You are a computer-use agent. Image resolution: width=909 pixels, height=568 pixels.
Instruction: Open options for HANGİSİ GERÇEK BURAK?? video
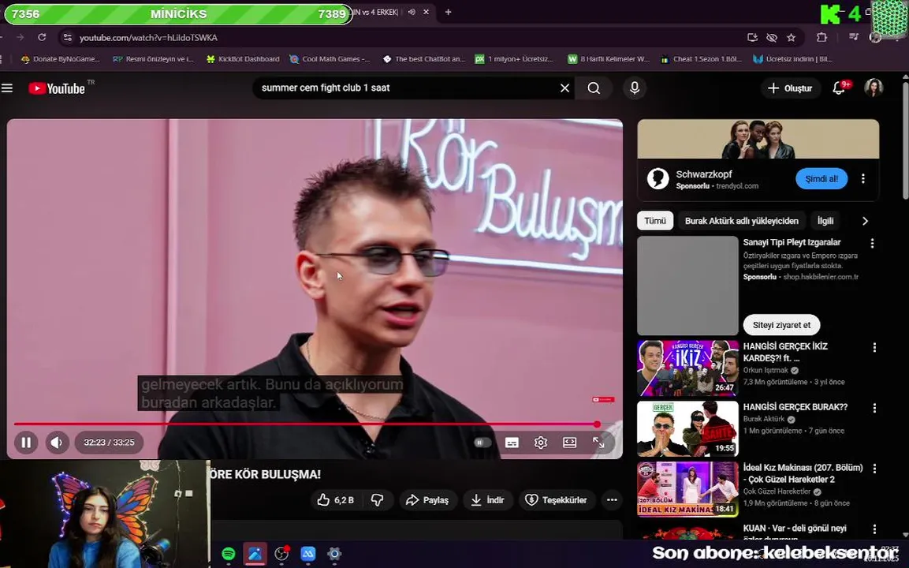[874, 409]
